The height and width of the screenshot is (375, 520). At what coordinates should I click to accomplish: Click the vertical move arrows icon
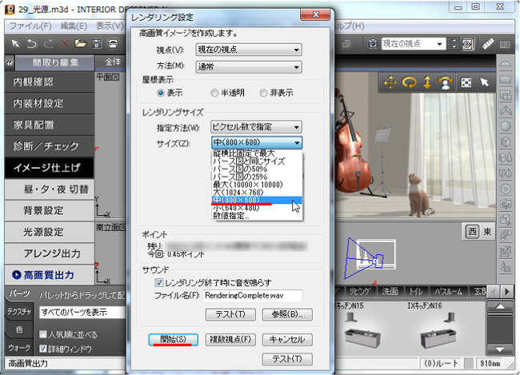coord(428,82)
